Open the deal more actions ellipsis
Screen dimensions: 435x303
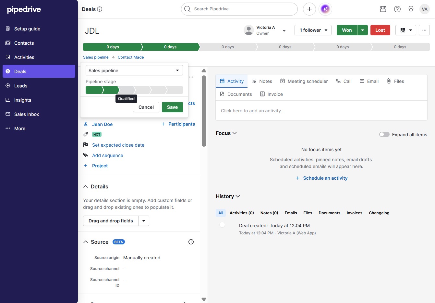pos(424,30)
